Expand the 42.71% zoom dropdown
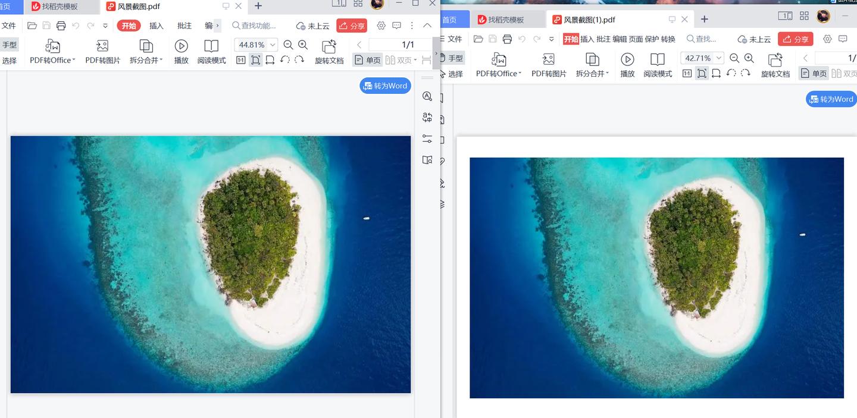The height and width of the screenshot is (418, 857). (719, 58)
